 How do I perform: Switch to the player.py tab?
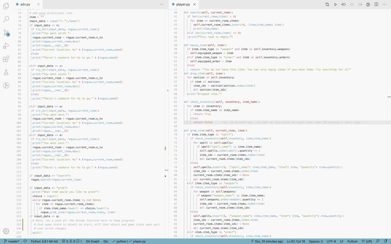[x=183, y=5]
